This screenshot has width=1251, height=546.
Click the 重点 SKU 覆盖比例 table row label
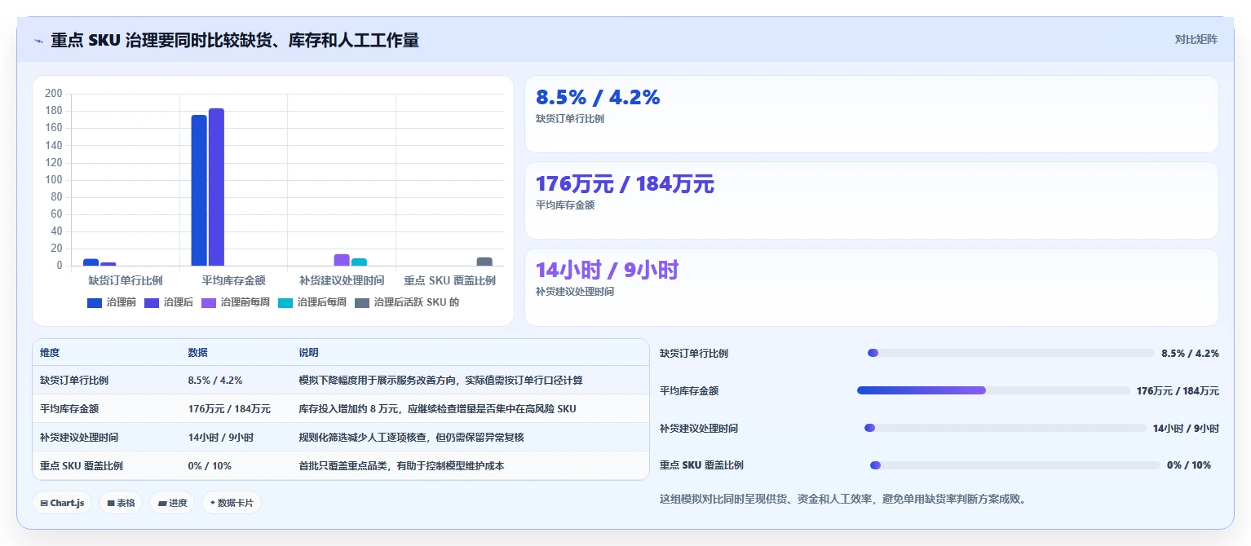pos(80,465)
